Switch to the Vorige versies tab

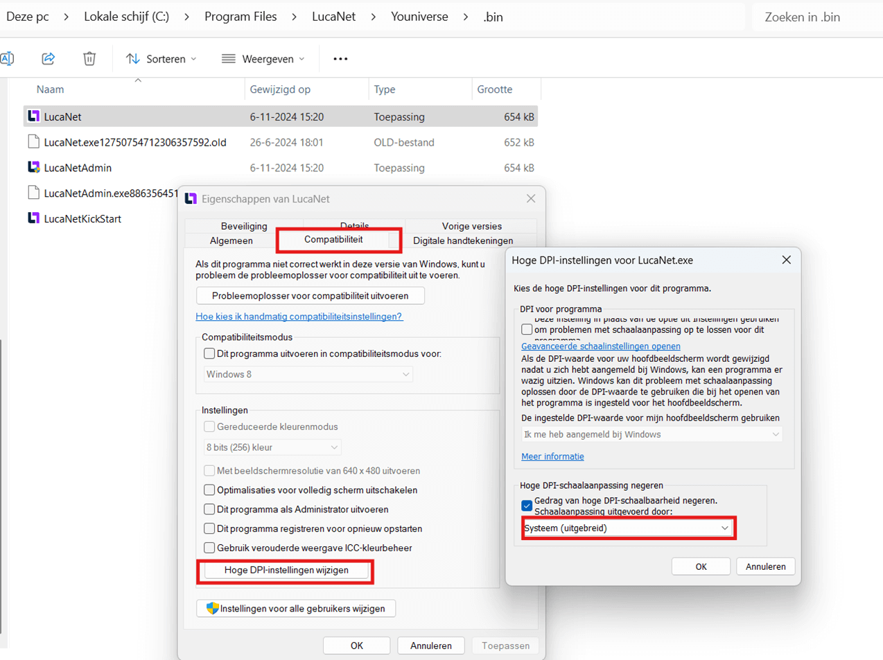tap(471, 226)
